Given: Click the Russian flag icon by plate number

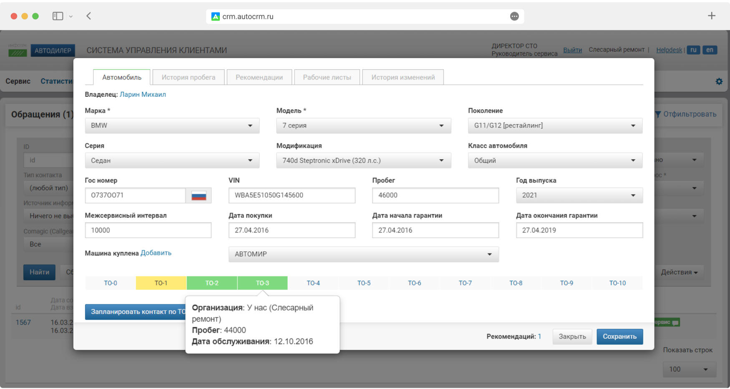Looking at the screenshot, I should (x=199, y=196).
